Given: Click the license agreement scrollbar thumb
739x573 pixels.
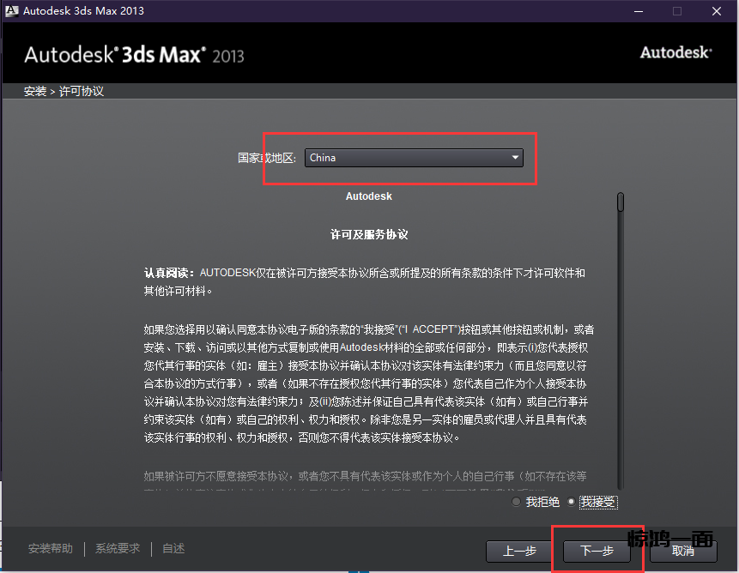Looking at the screenshot, I should [620, 202].
